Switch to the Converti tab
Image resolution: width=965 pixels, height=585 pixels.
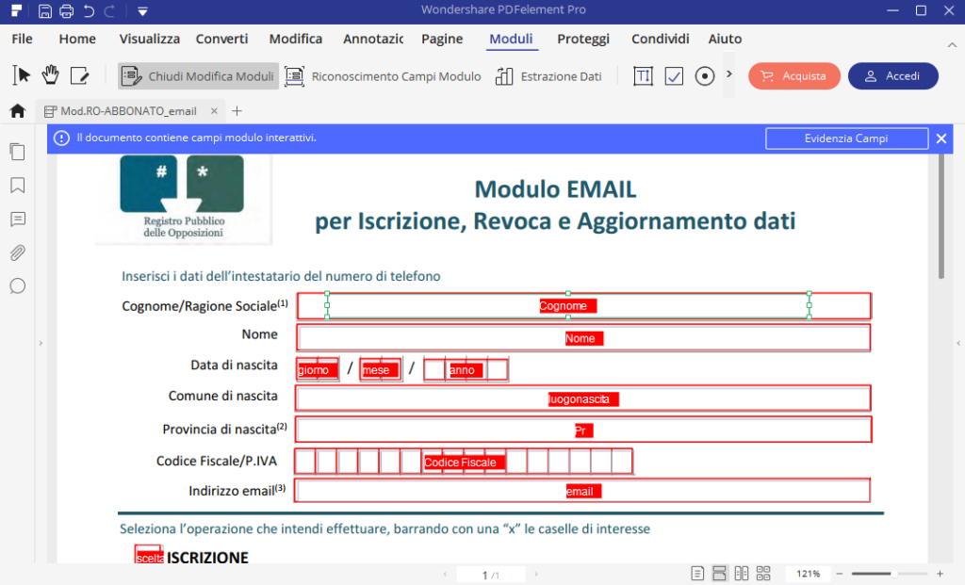pos(221,39)
